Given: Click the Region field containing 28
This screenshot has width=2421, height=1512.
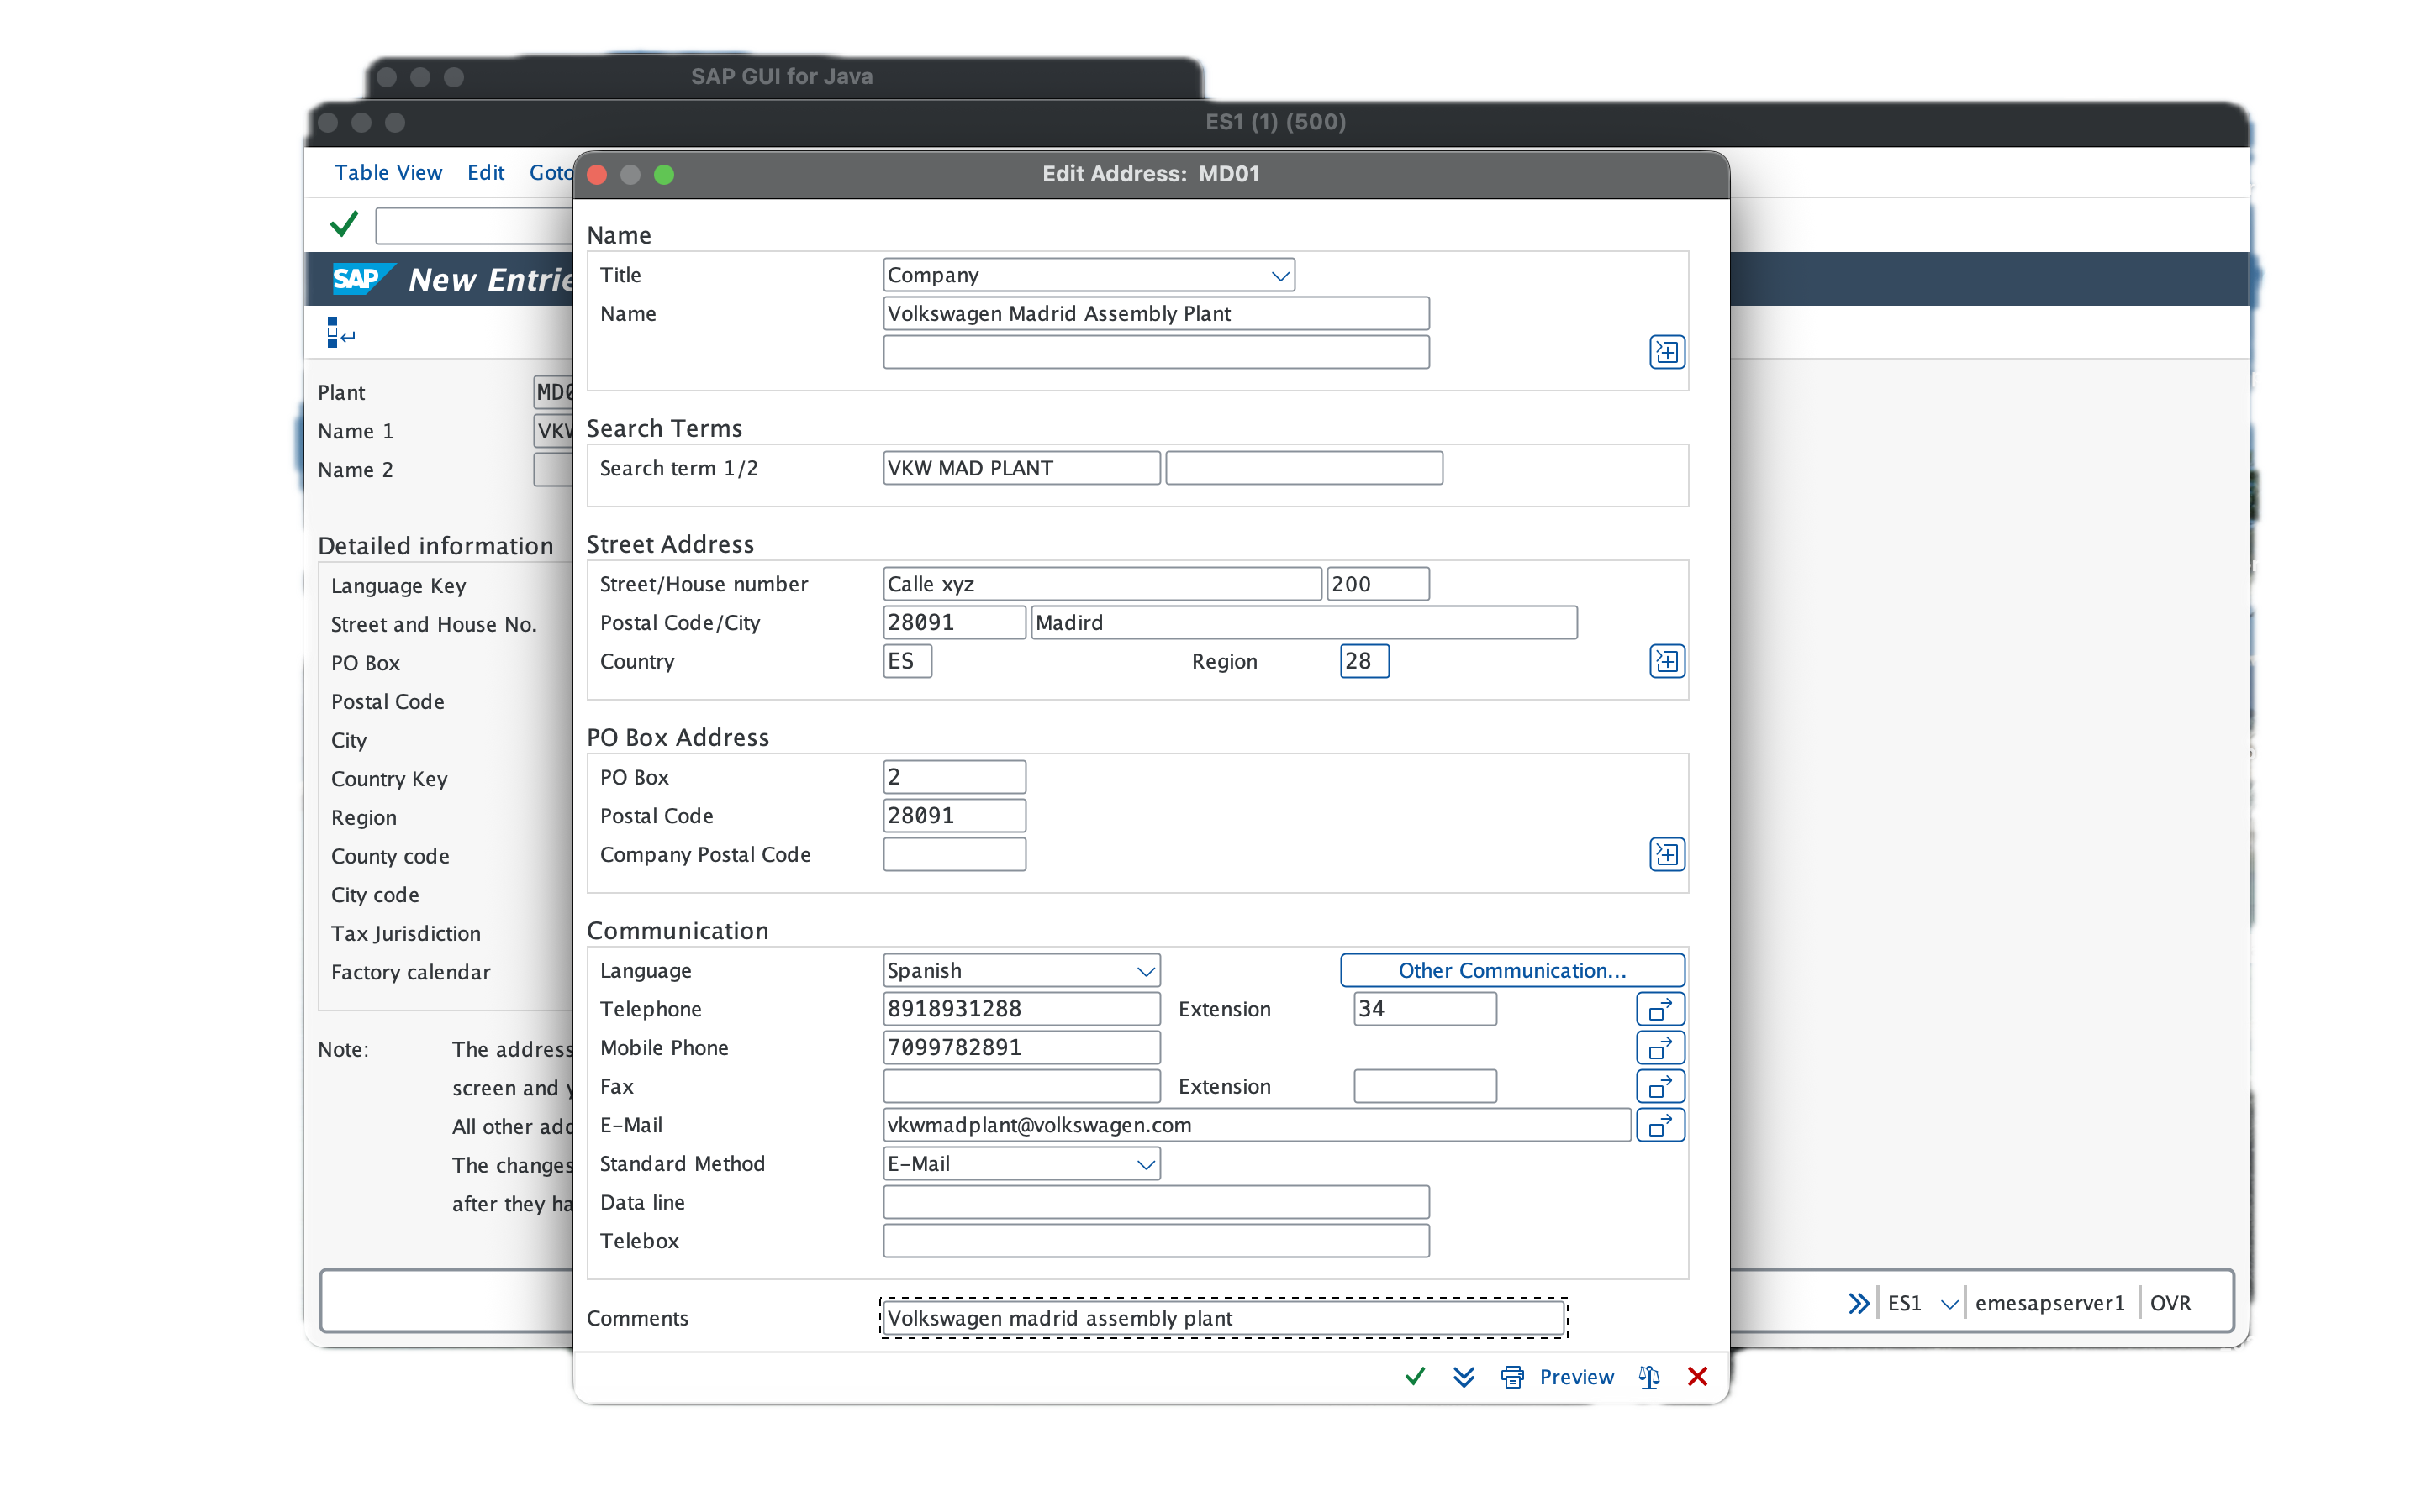Looking at the screenshot, I should [1363, 661].
